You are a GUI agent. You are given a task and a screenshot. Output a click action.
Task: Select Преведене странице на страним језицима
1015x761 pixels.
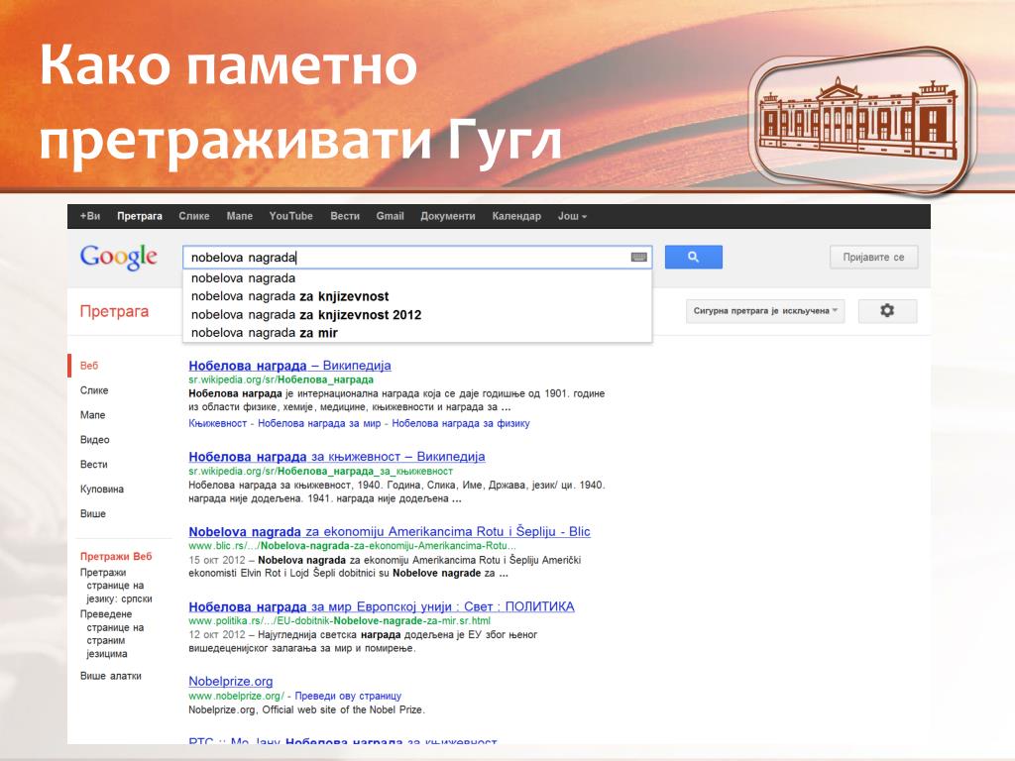point(113,633)
